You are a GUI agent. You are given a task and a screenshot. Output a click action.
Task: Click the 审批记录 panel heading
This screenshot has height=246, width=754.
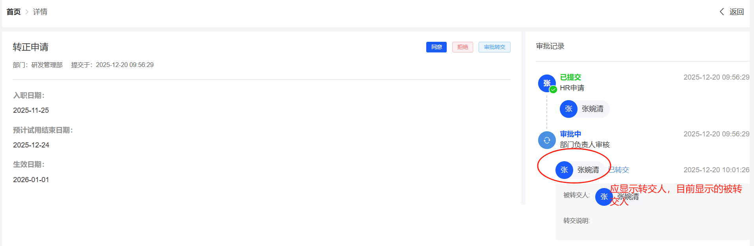tap(550, 46)
